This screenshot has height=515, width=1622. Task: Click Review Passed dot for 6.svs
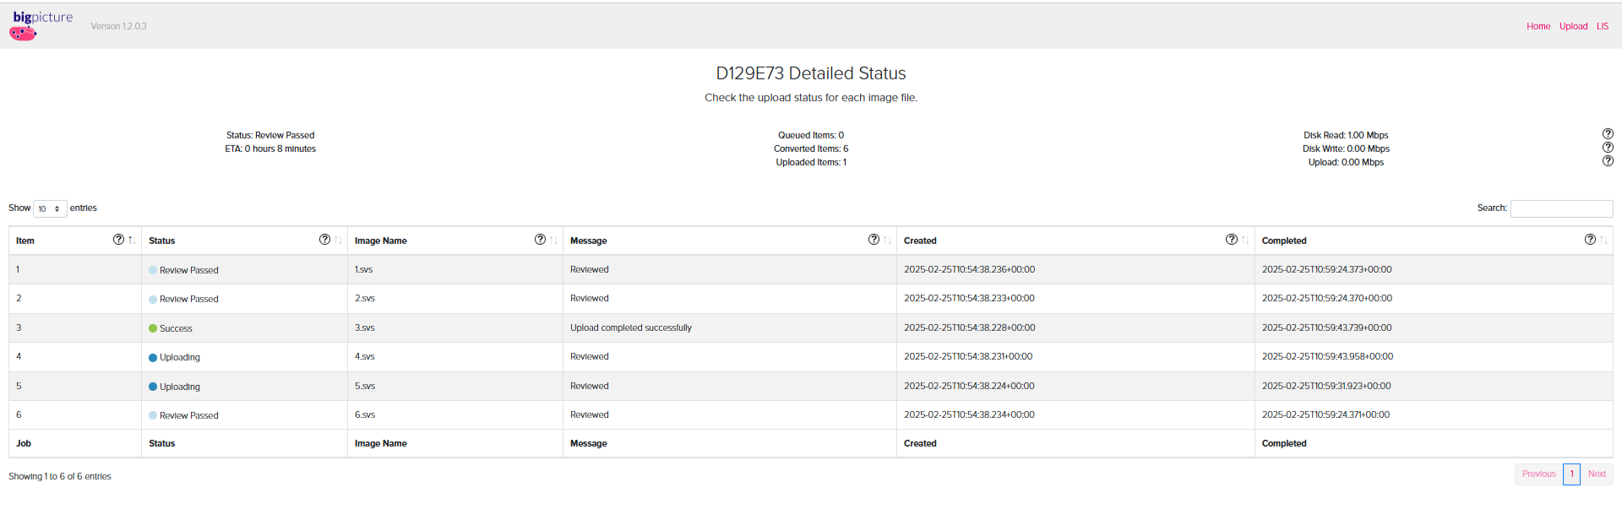pyautogui.click(x=153, y=415)
